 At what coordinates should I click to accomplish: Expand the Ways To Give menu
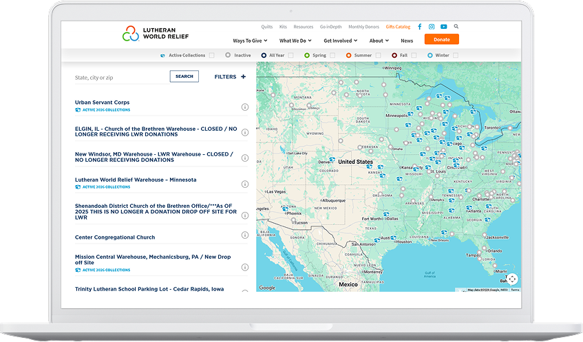point(250,41)
